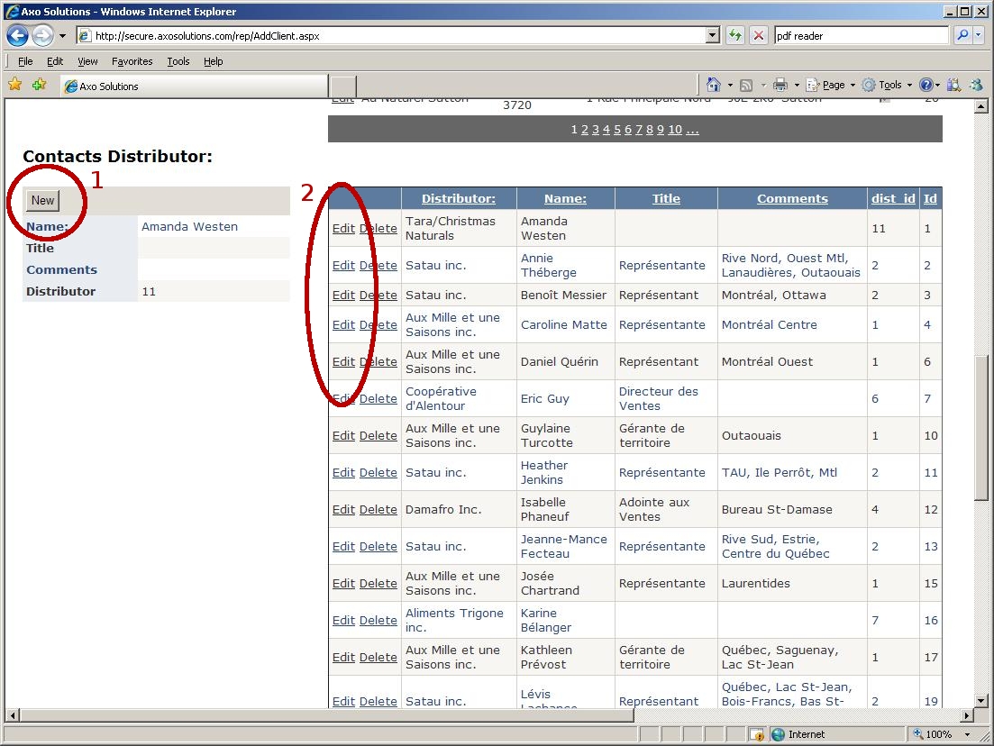Go to page 5 in pager
The height and width of the screenshot is (746, 994).
(616, 130)
